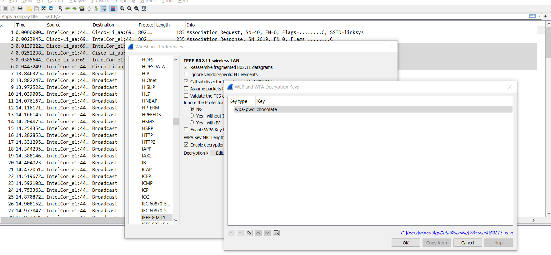
Task: Stop capturing packets toolbar icon
Action: coord(6,8)
